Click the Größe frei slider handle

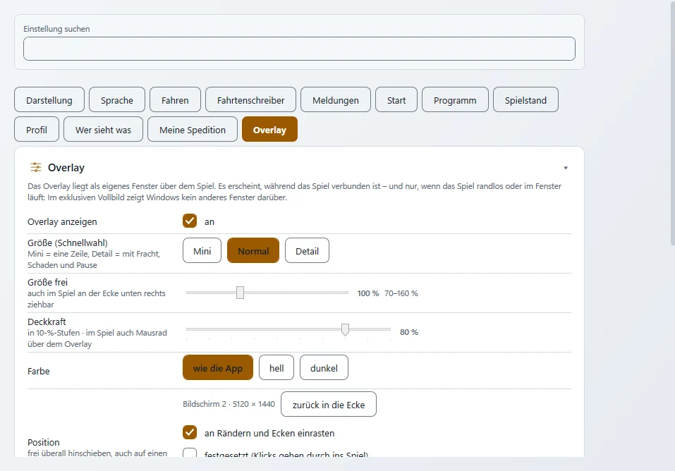pyautogui.click(x=241, y=293)
